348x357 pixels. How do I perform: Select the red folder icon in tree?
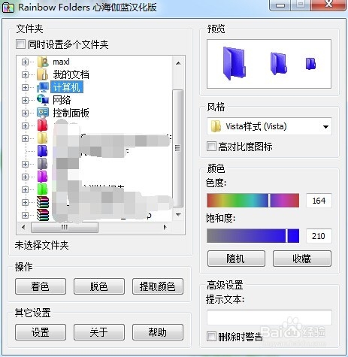click(42, 126)
